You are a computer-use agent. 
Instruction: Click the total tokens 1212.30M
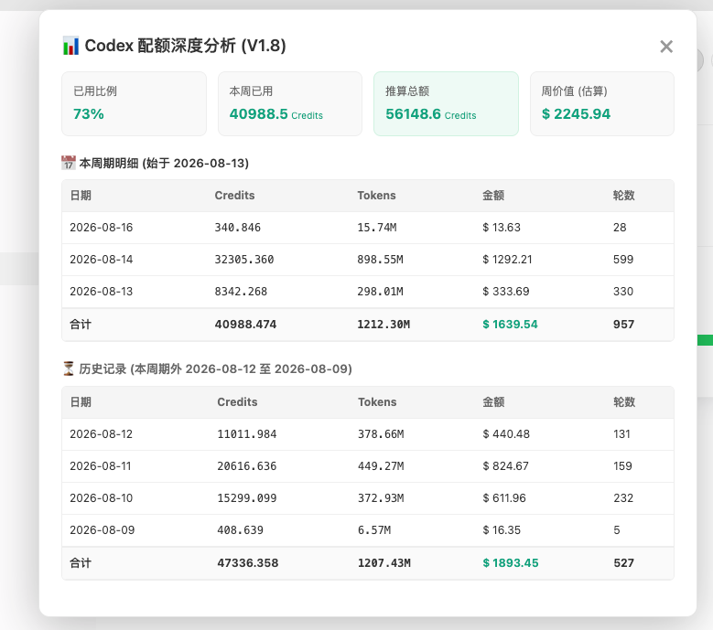point(384,325)
